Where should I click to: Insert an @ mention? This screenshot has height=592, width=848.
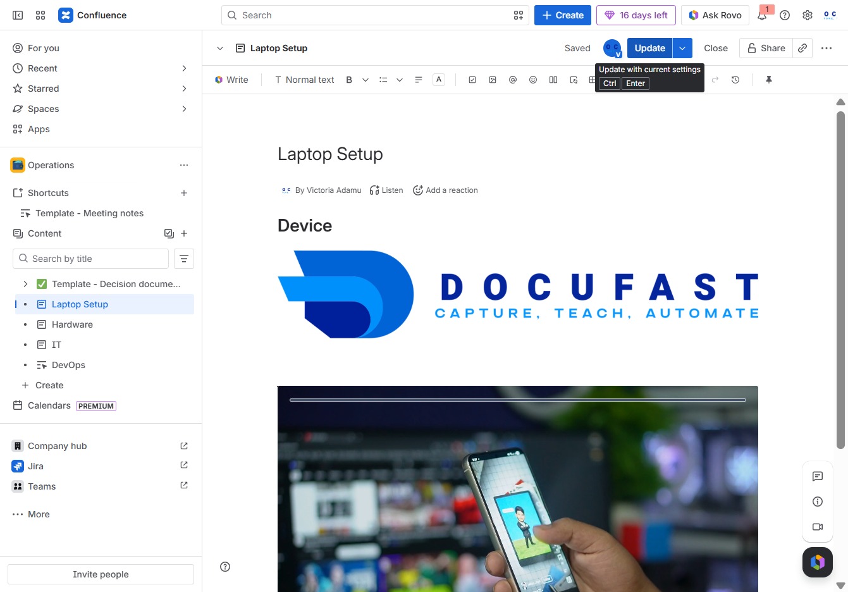513,80
